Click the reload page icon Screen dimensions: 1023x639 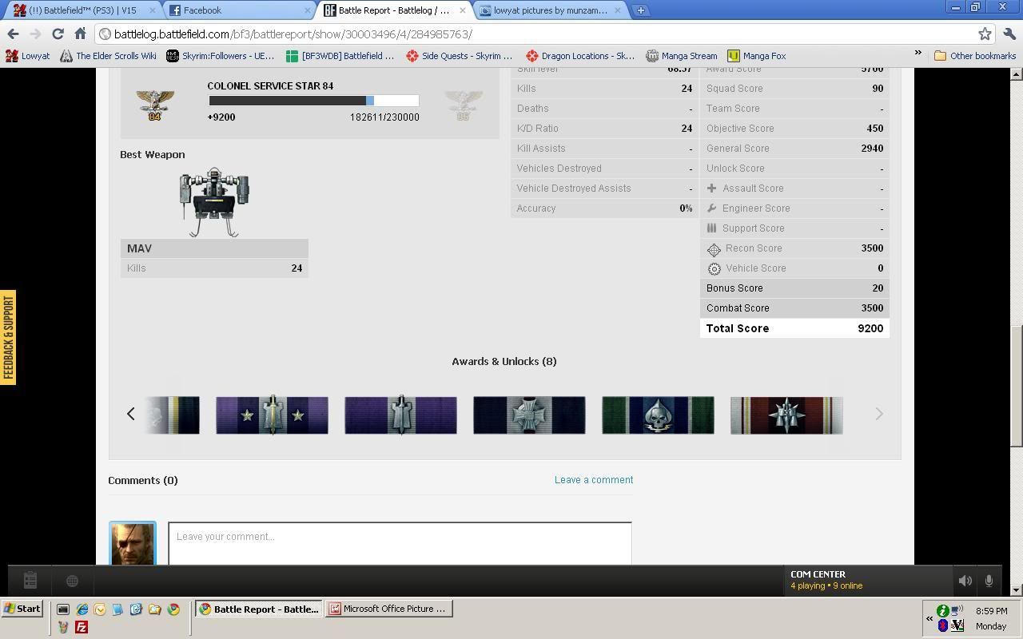coord(58,34)
